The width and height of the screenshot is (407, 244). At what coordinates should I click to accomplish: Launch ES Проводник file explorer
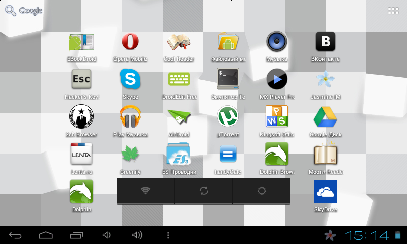179,154
